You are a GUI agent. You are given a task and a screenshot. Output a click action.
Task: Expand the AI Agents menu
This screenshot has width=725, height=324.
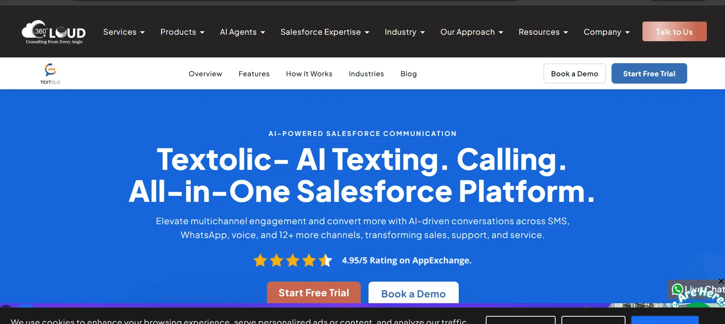[242, 32]
